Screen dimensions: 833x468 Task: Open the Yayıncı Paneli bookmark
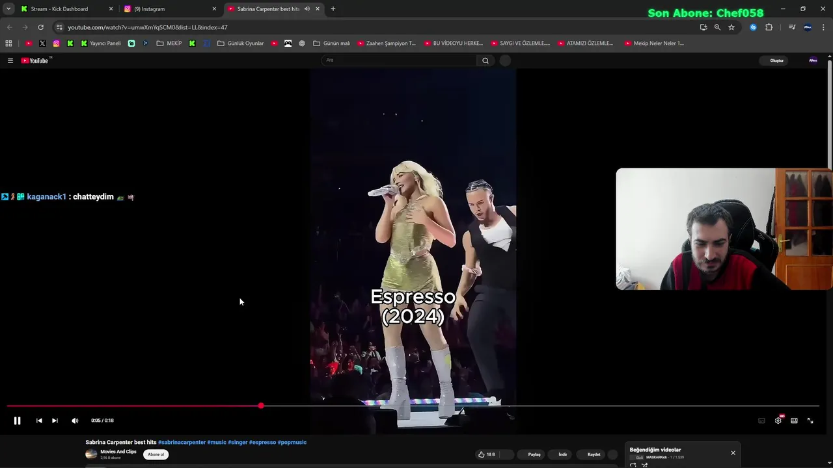[x=101, y=44]
